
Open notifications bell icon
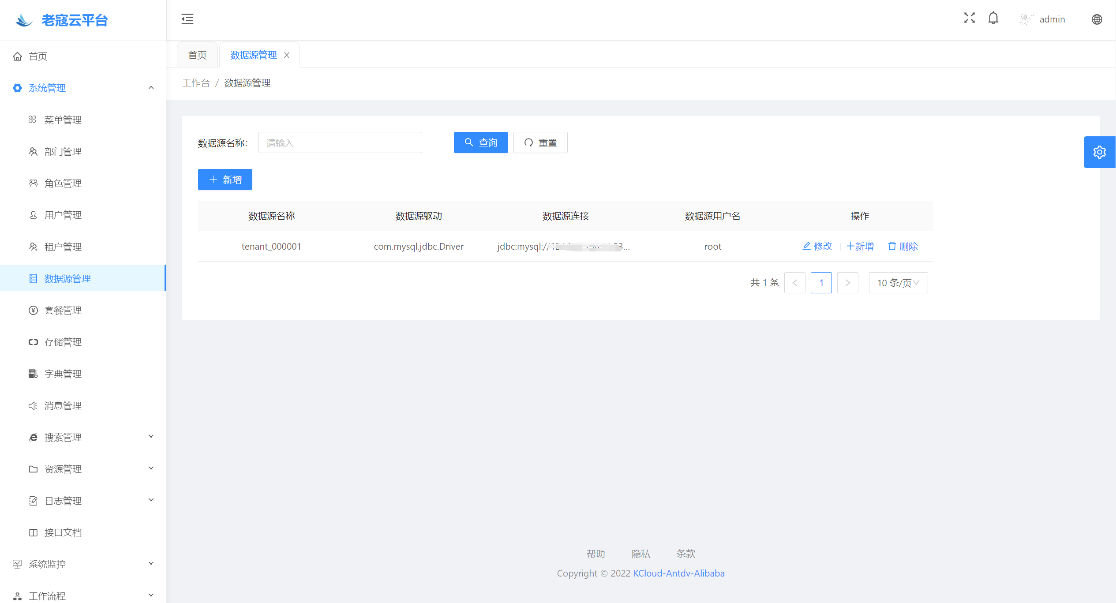point(993,18)
